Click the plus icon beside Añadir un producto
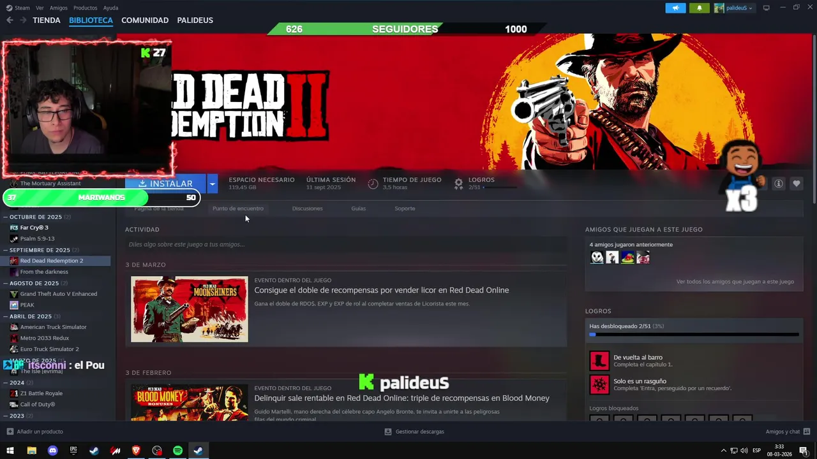 pos(10,432)
